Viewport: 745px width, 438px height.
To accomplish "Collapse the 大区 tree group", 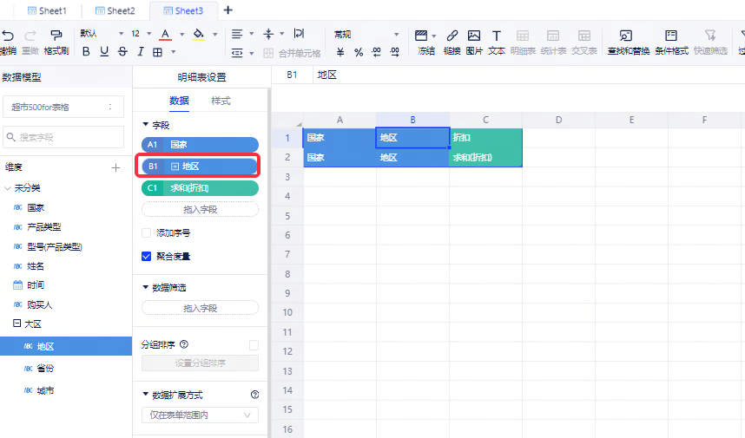I will click(x=16, y=324).
